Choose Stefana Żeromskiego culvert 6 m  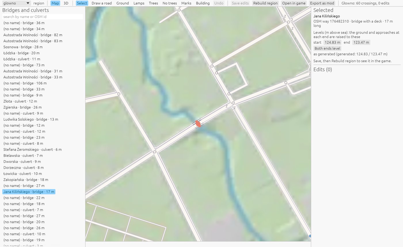[x=33, y=150]
